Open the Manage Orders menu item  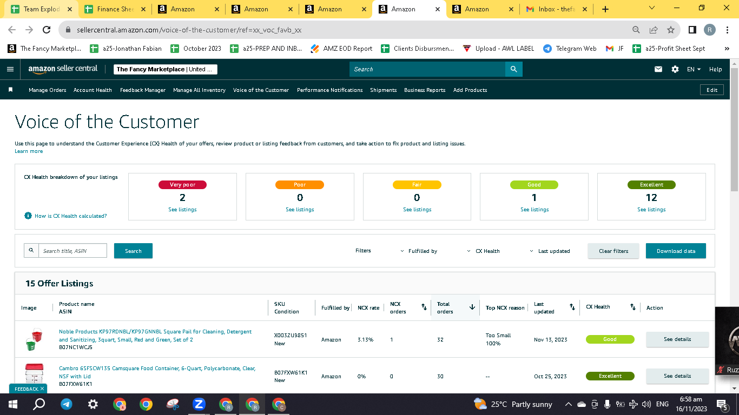(x=48, y=90)
